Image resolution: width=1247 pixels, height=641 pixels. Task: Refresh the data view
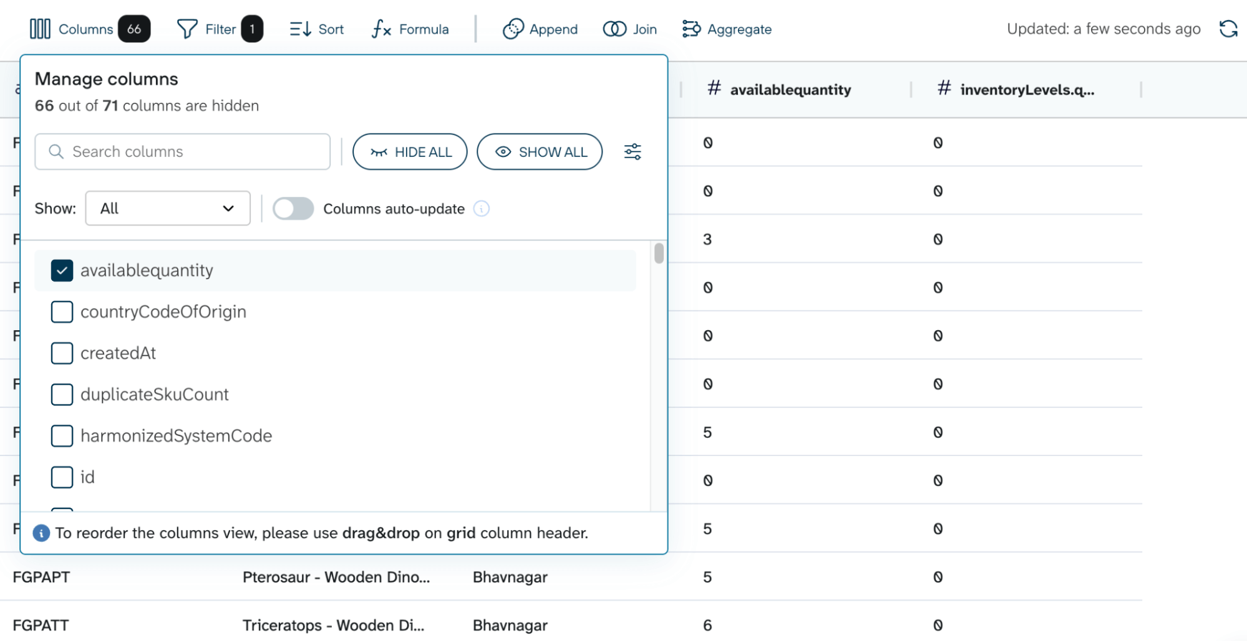tap(1228, 29)
